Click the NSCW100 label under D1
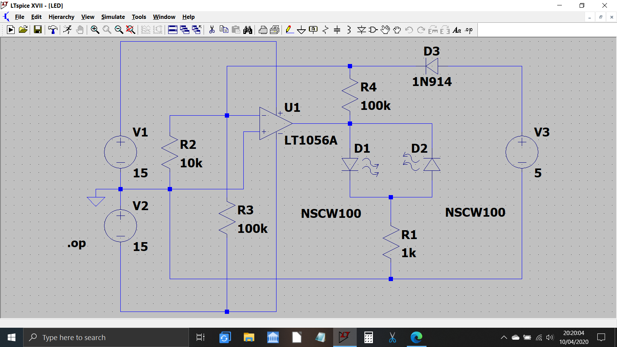 331,214
